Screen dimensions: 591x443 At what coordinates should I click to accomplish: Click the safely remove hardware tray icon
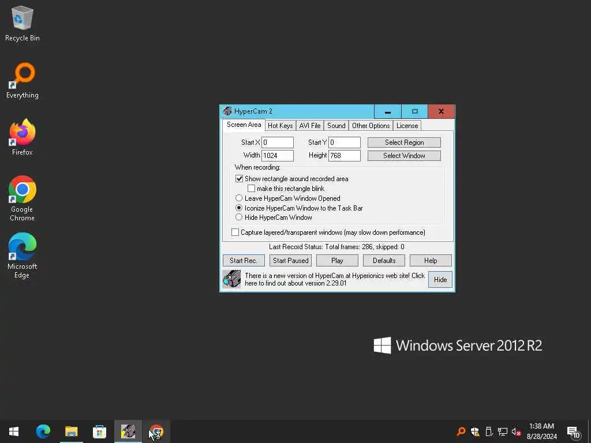pyautogui.click(x=489, y=431)
